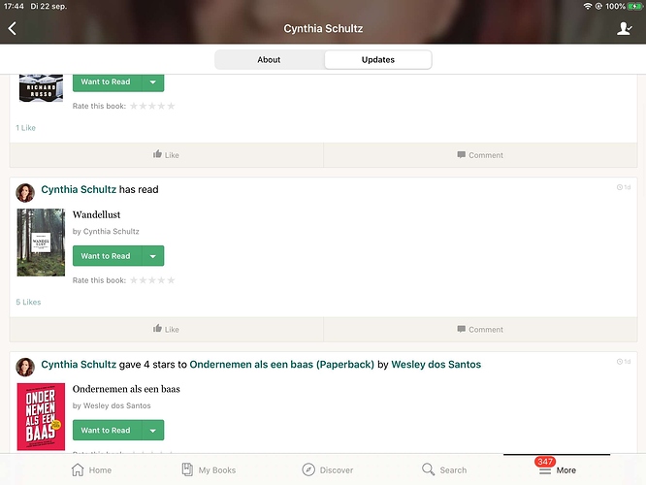Open the More tab with 347 badge
Screen dimensions: 646x485
point(557,469)
